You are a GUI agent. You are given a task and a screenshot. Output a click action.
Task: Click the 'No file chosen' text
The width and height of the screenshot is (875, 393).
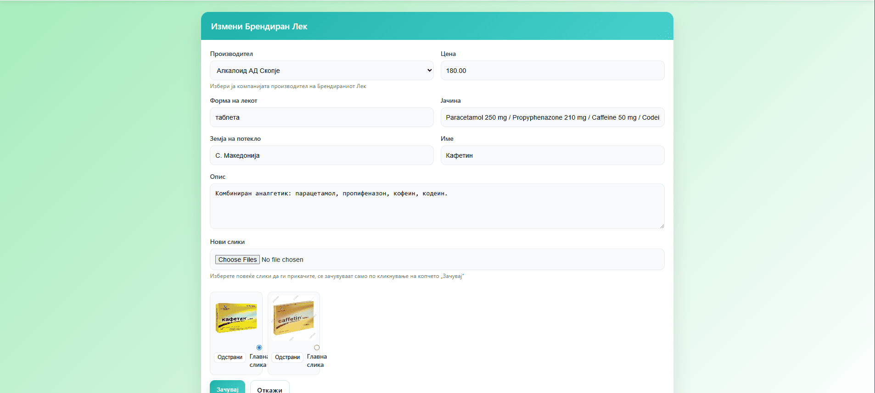[282, 260]
